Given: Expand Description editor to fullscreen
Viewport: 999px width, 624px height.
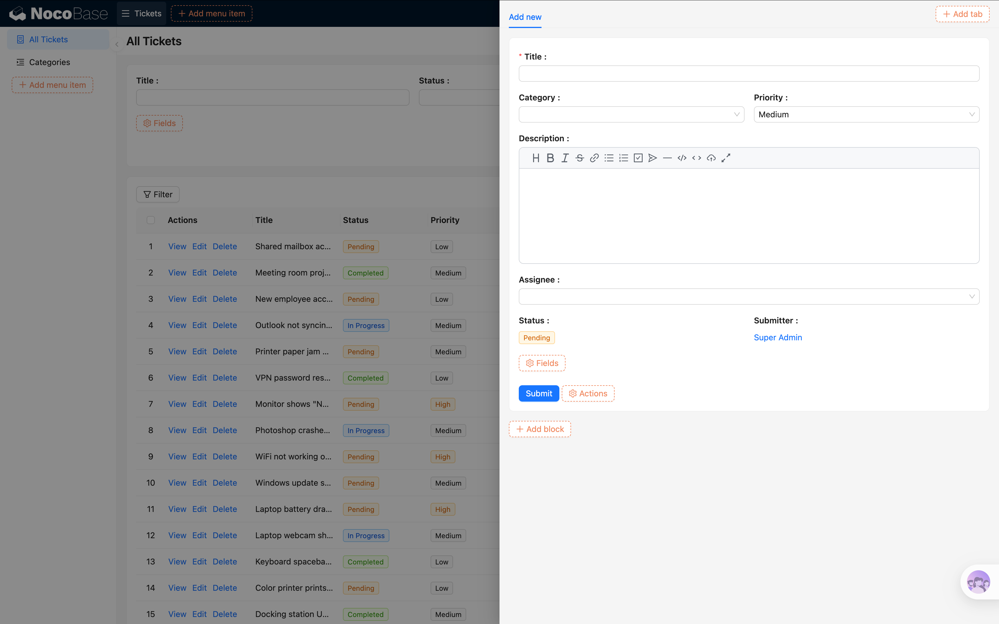Looking at the screenshot, I should click(726, 158).
